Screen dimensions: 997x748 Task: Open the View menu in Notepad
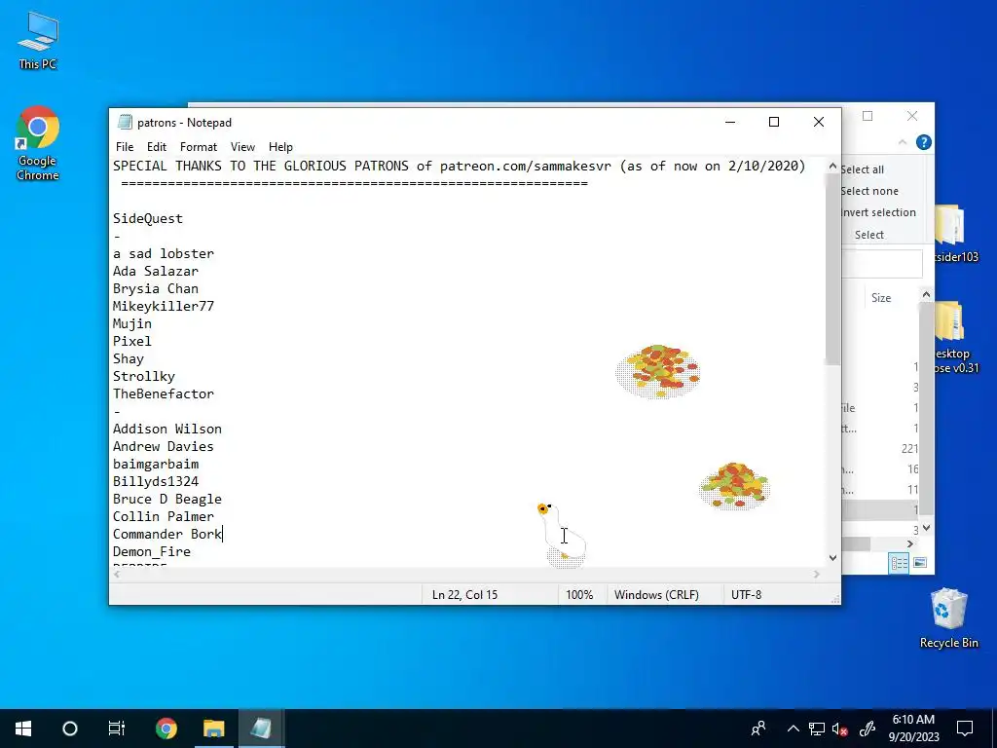[242, 147]
